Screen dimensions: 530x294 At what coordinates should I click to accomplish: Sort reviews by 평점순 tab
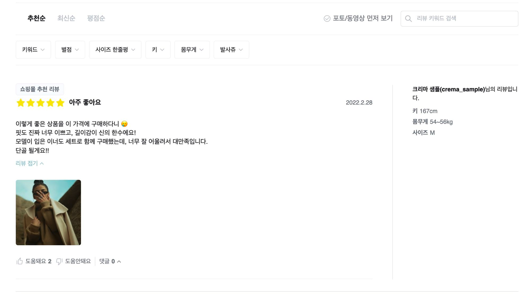(96, 18)
